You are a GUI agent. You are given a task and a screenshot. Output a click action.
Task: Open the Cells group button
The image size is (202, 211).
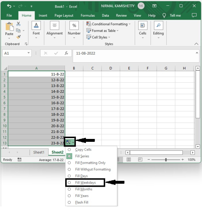(x=143, y=30)
